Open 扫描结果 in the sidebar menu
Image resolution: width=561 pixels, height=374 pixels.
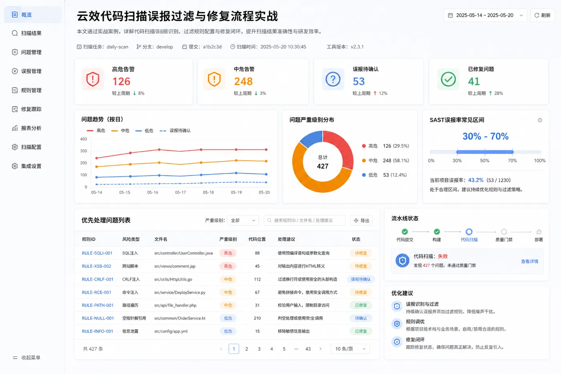33,33
